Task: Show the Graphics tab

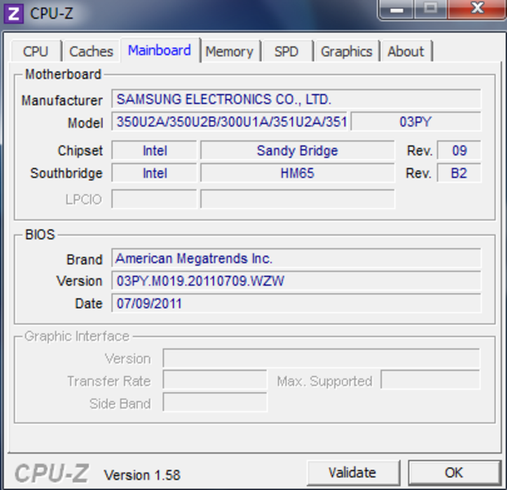Action: pyautogui.click(x=346, y=51)
